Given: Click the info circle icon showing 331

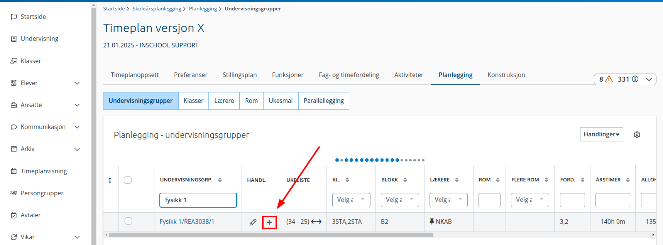Looking at the screenshot, I should pos(635,79).
